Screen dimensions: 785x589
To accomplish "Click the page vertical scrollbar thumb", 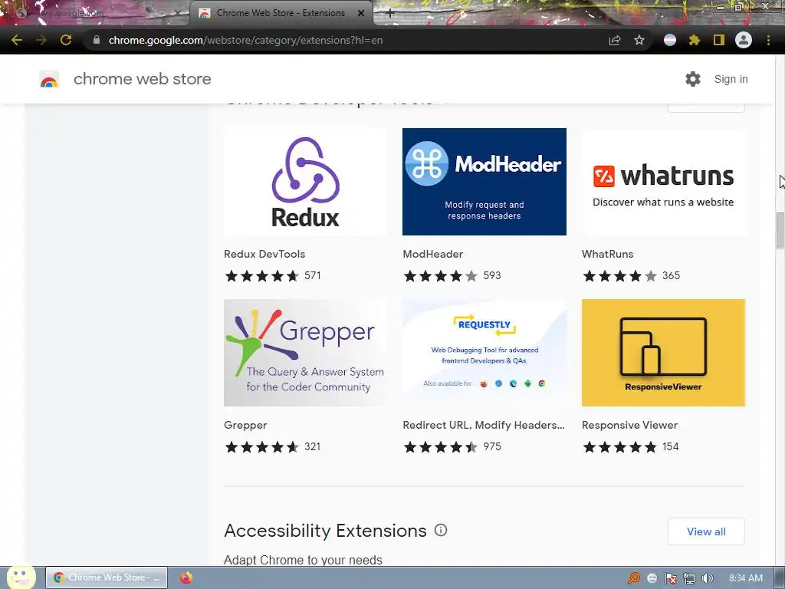I will coord(780,230).
